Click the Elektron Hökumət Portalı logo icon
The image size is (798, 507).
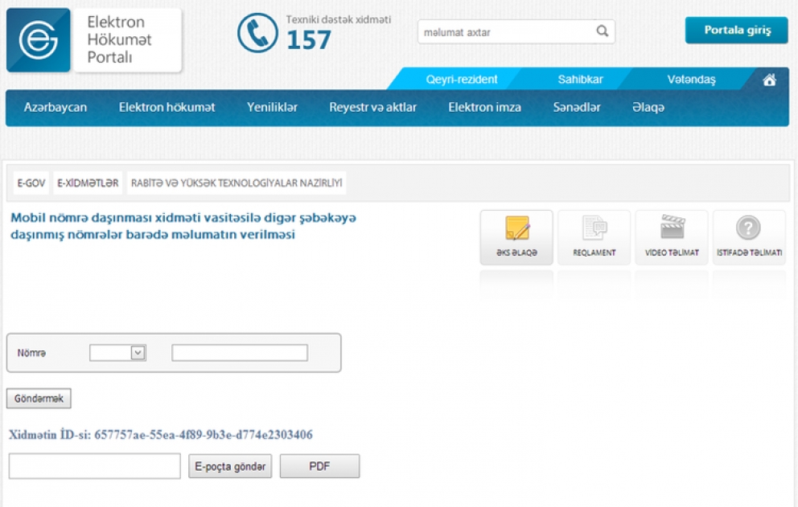click(x=38, y=39)
